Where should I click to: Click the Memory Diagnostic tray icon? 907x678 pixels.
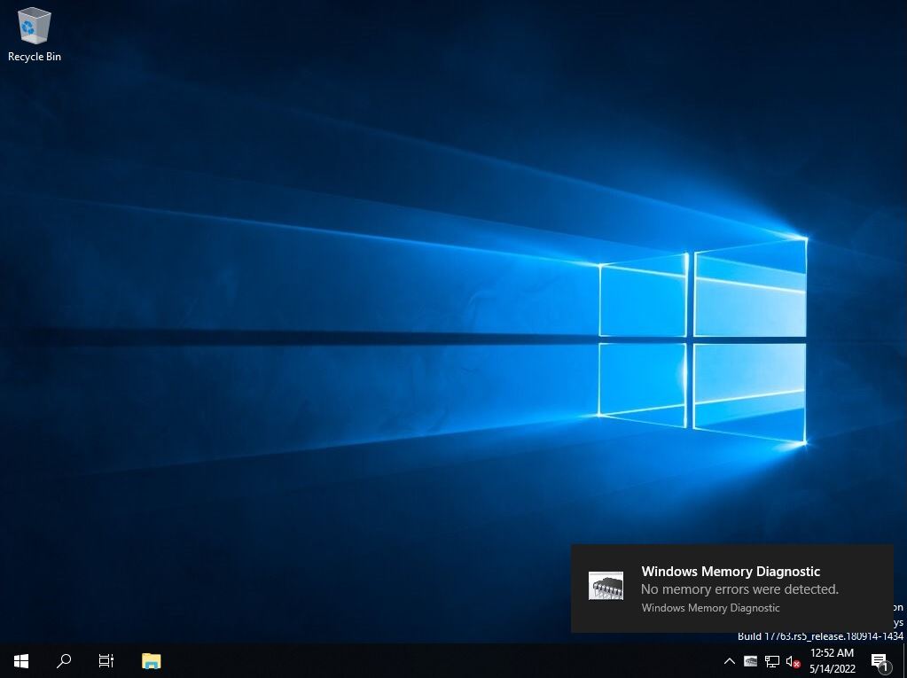click(x=750, y=661)
